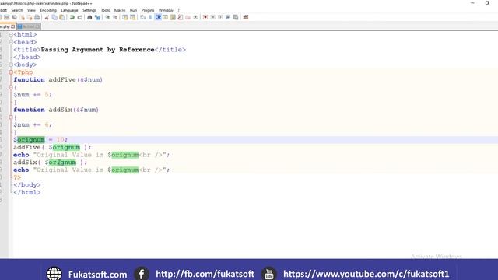Screen dimensions: 498x280
Task: Click the http://fb.com/fukatsoft link text
Action: [205, 274]
